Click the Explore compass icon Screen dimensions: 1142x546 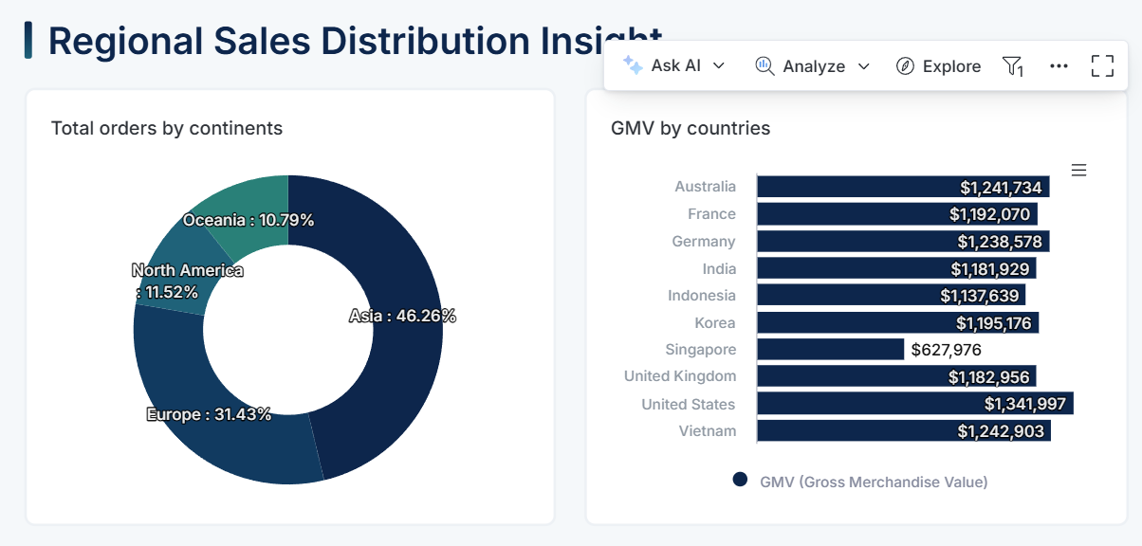[x=906, y=65]
